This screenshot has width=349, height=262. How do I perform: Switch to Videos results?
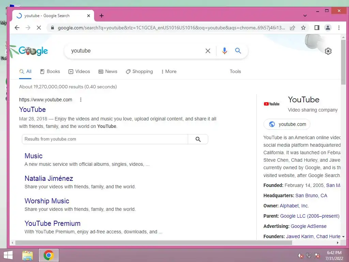coord(79,72)
